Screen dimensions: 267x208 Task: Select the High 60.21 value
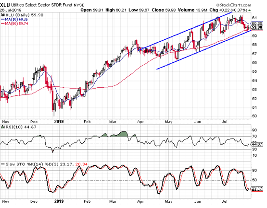click(116, 10)
